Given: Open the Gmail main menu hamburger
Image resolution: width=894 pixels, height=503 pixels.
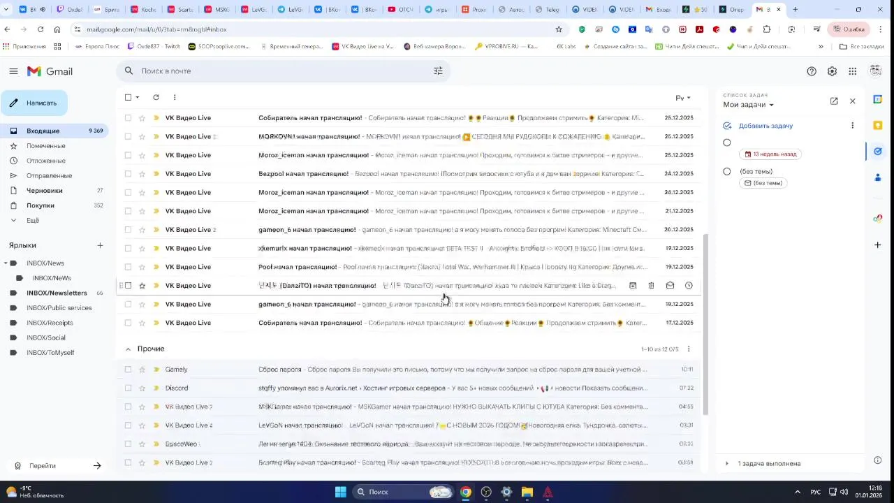Looking at the screenshot, I should pos(13,71).
